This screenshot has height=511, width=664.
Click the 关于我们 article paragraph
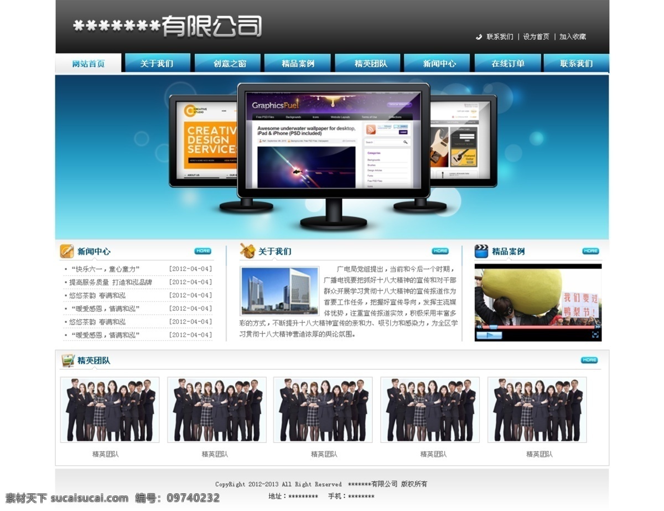tap(349, 301)
